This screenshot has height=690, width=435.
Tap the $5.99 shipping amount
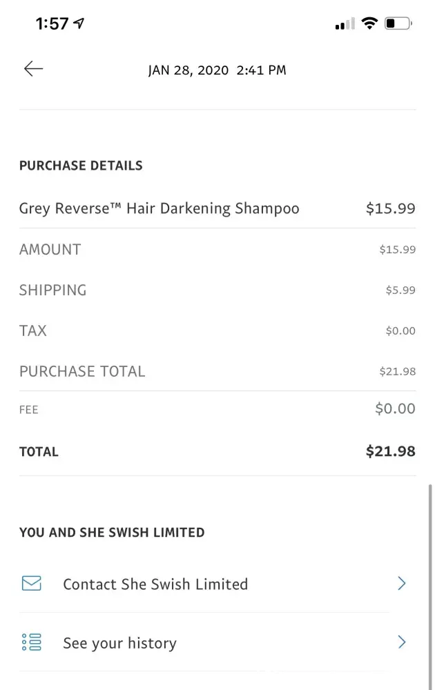point(400,290)
